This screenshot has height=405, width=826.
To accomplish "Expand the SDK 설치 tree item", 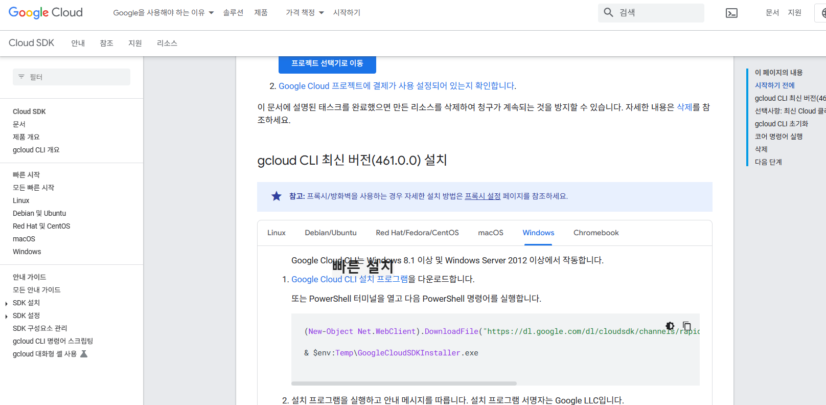I will pyautogui.click(x=6, y=303).
